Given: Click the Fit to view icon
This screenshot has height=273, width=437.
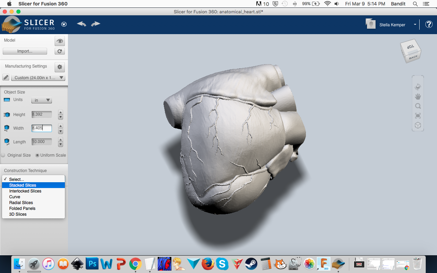Looking at the screenshot, I should 418,116.
